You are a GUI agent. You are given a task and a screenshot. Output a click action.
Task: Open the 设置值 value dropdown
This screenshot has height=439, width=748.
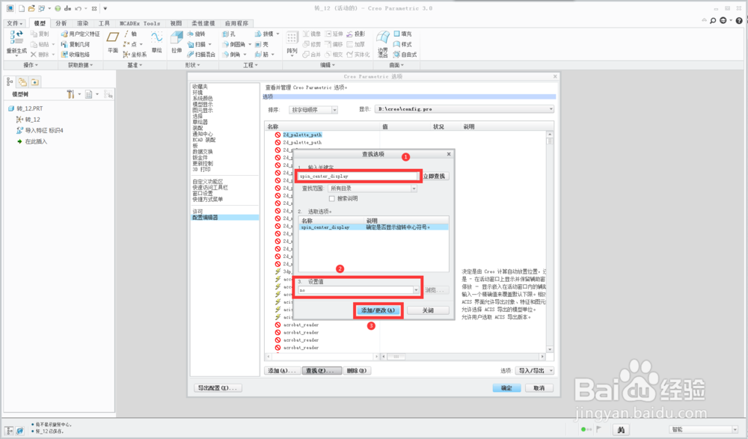tap(416, 290)
